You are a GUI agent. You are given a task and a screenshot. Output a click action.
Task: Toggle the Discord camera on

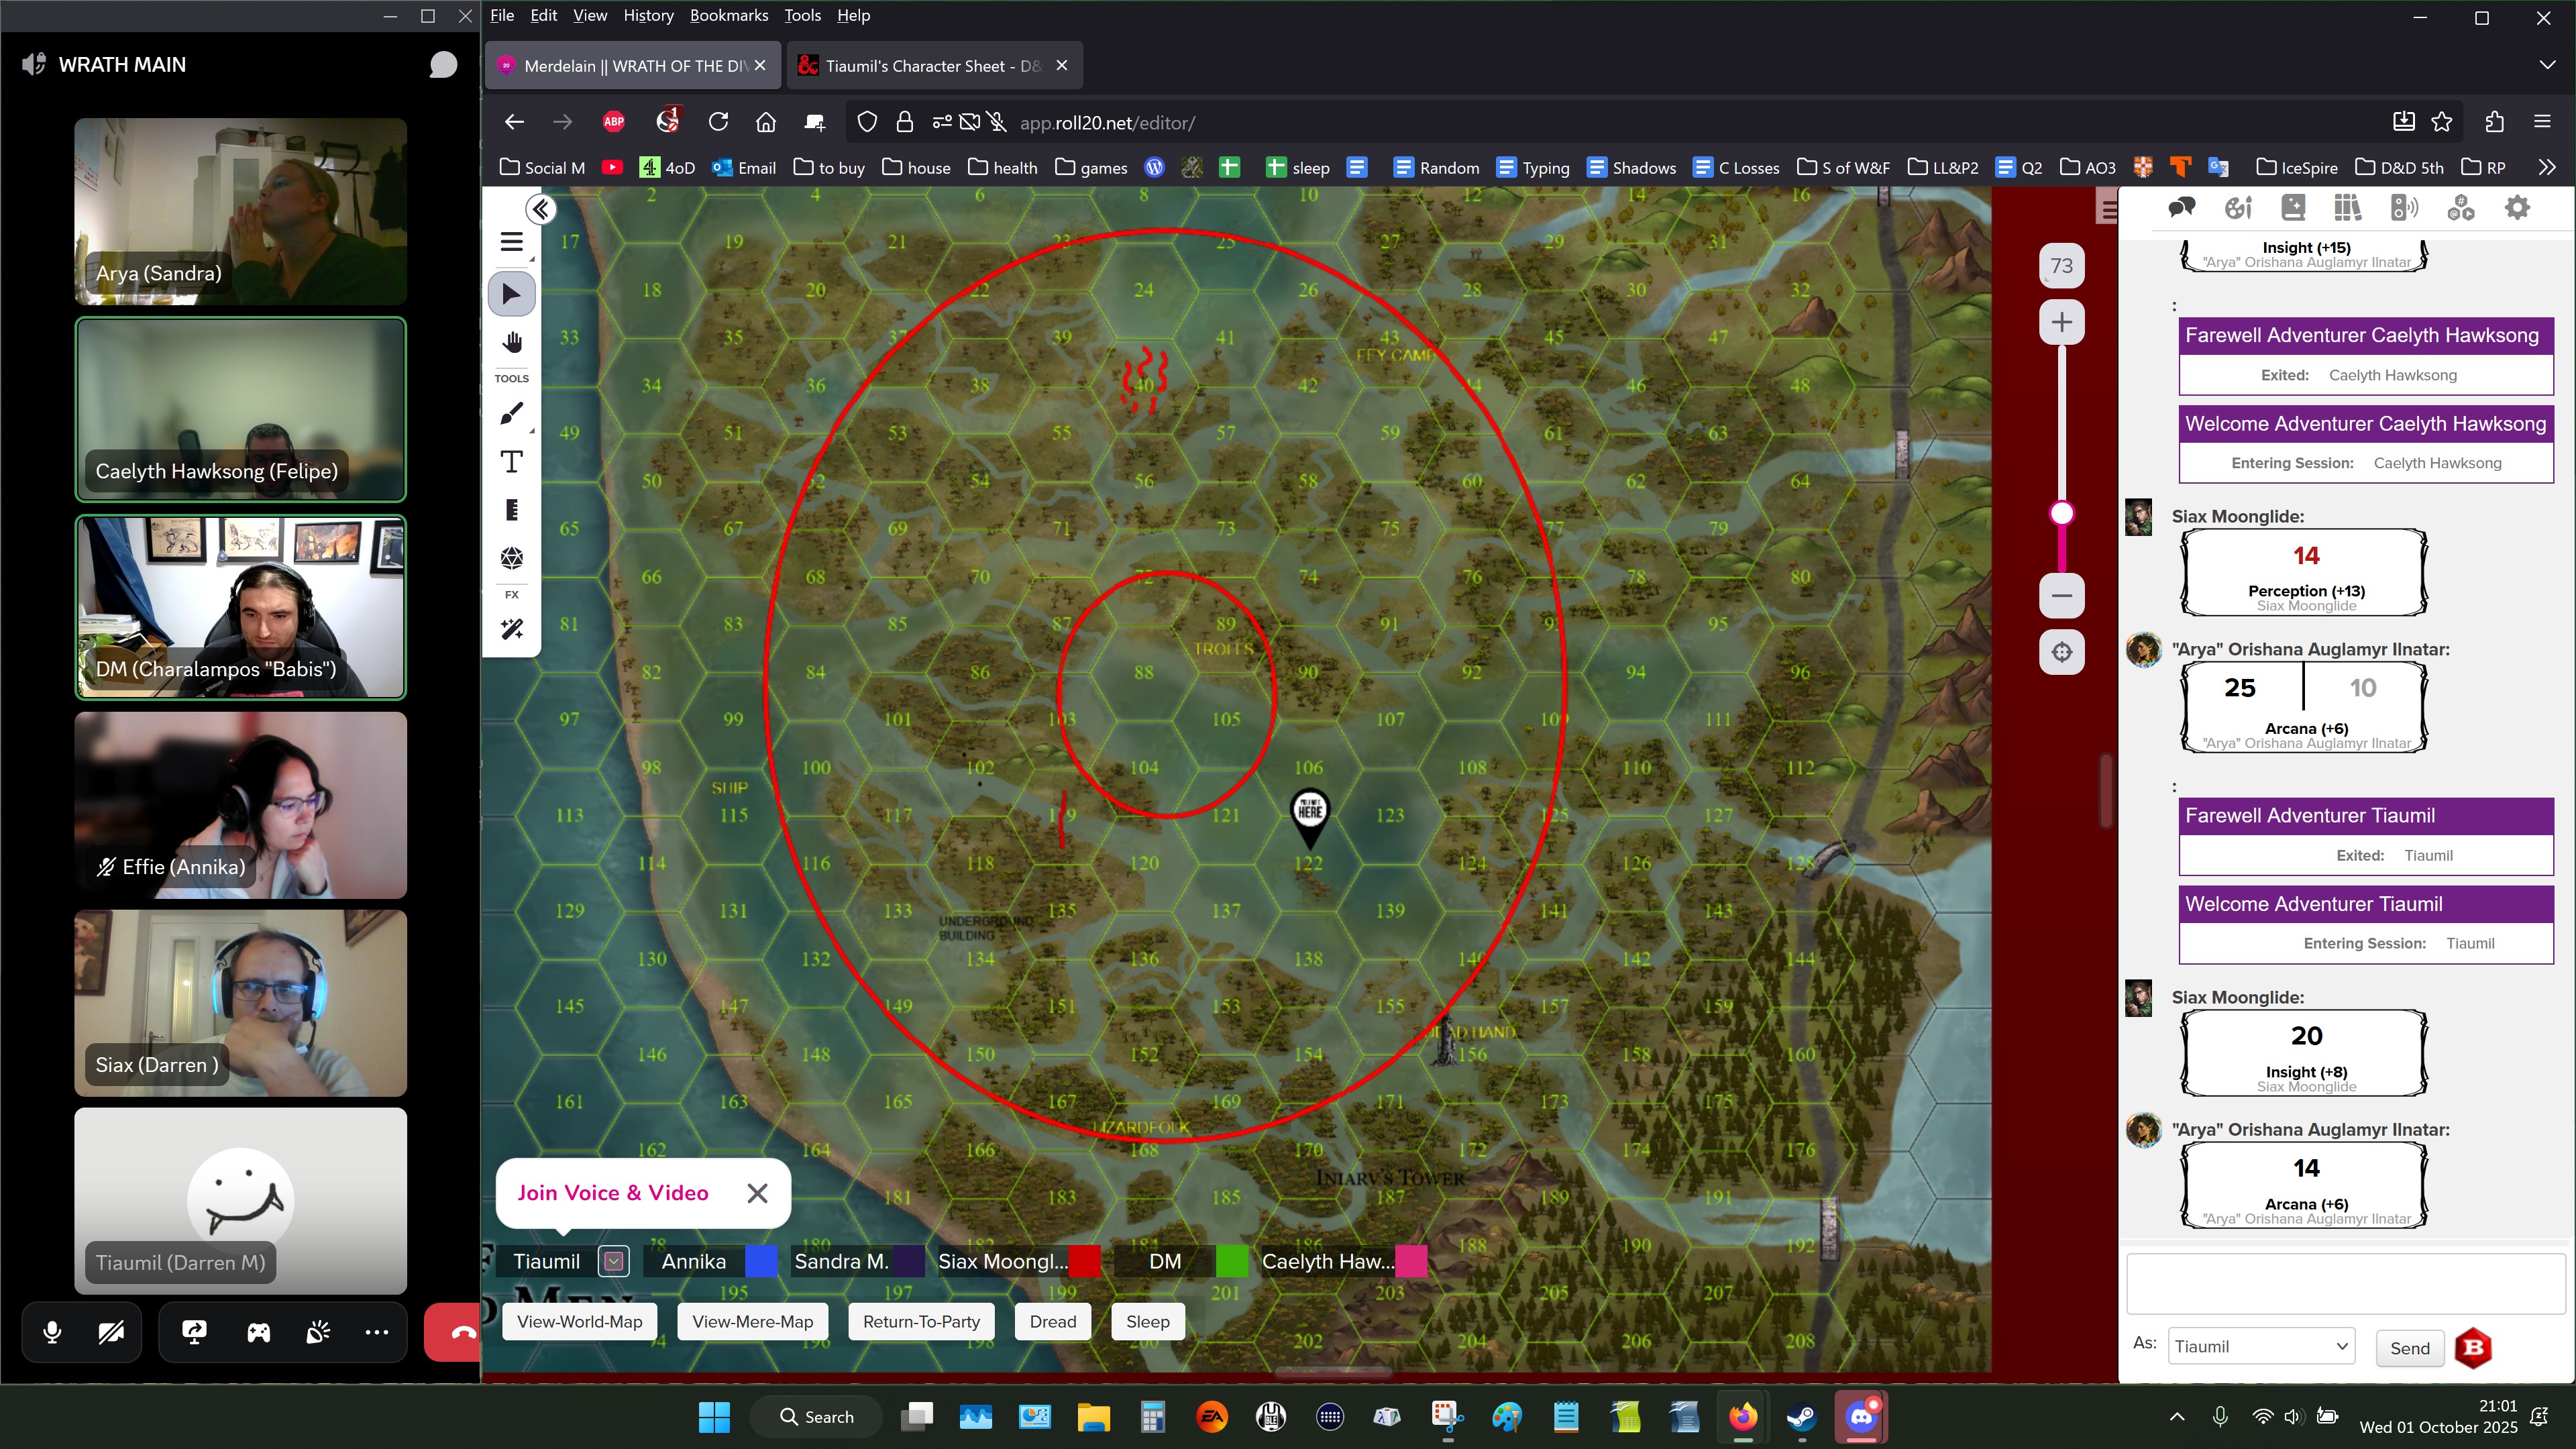pyautogui.click(x=111, y=1332)
